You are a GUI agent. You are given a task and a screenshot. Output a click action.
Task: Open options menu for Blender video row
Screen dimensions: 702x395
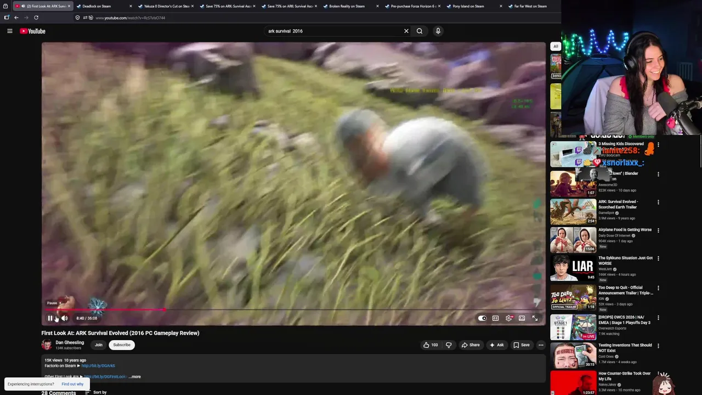[x=658, y=174]
